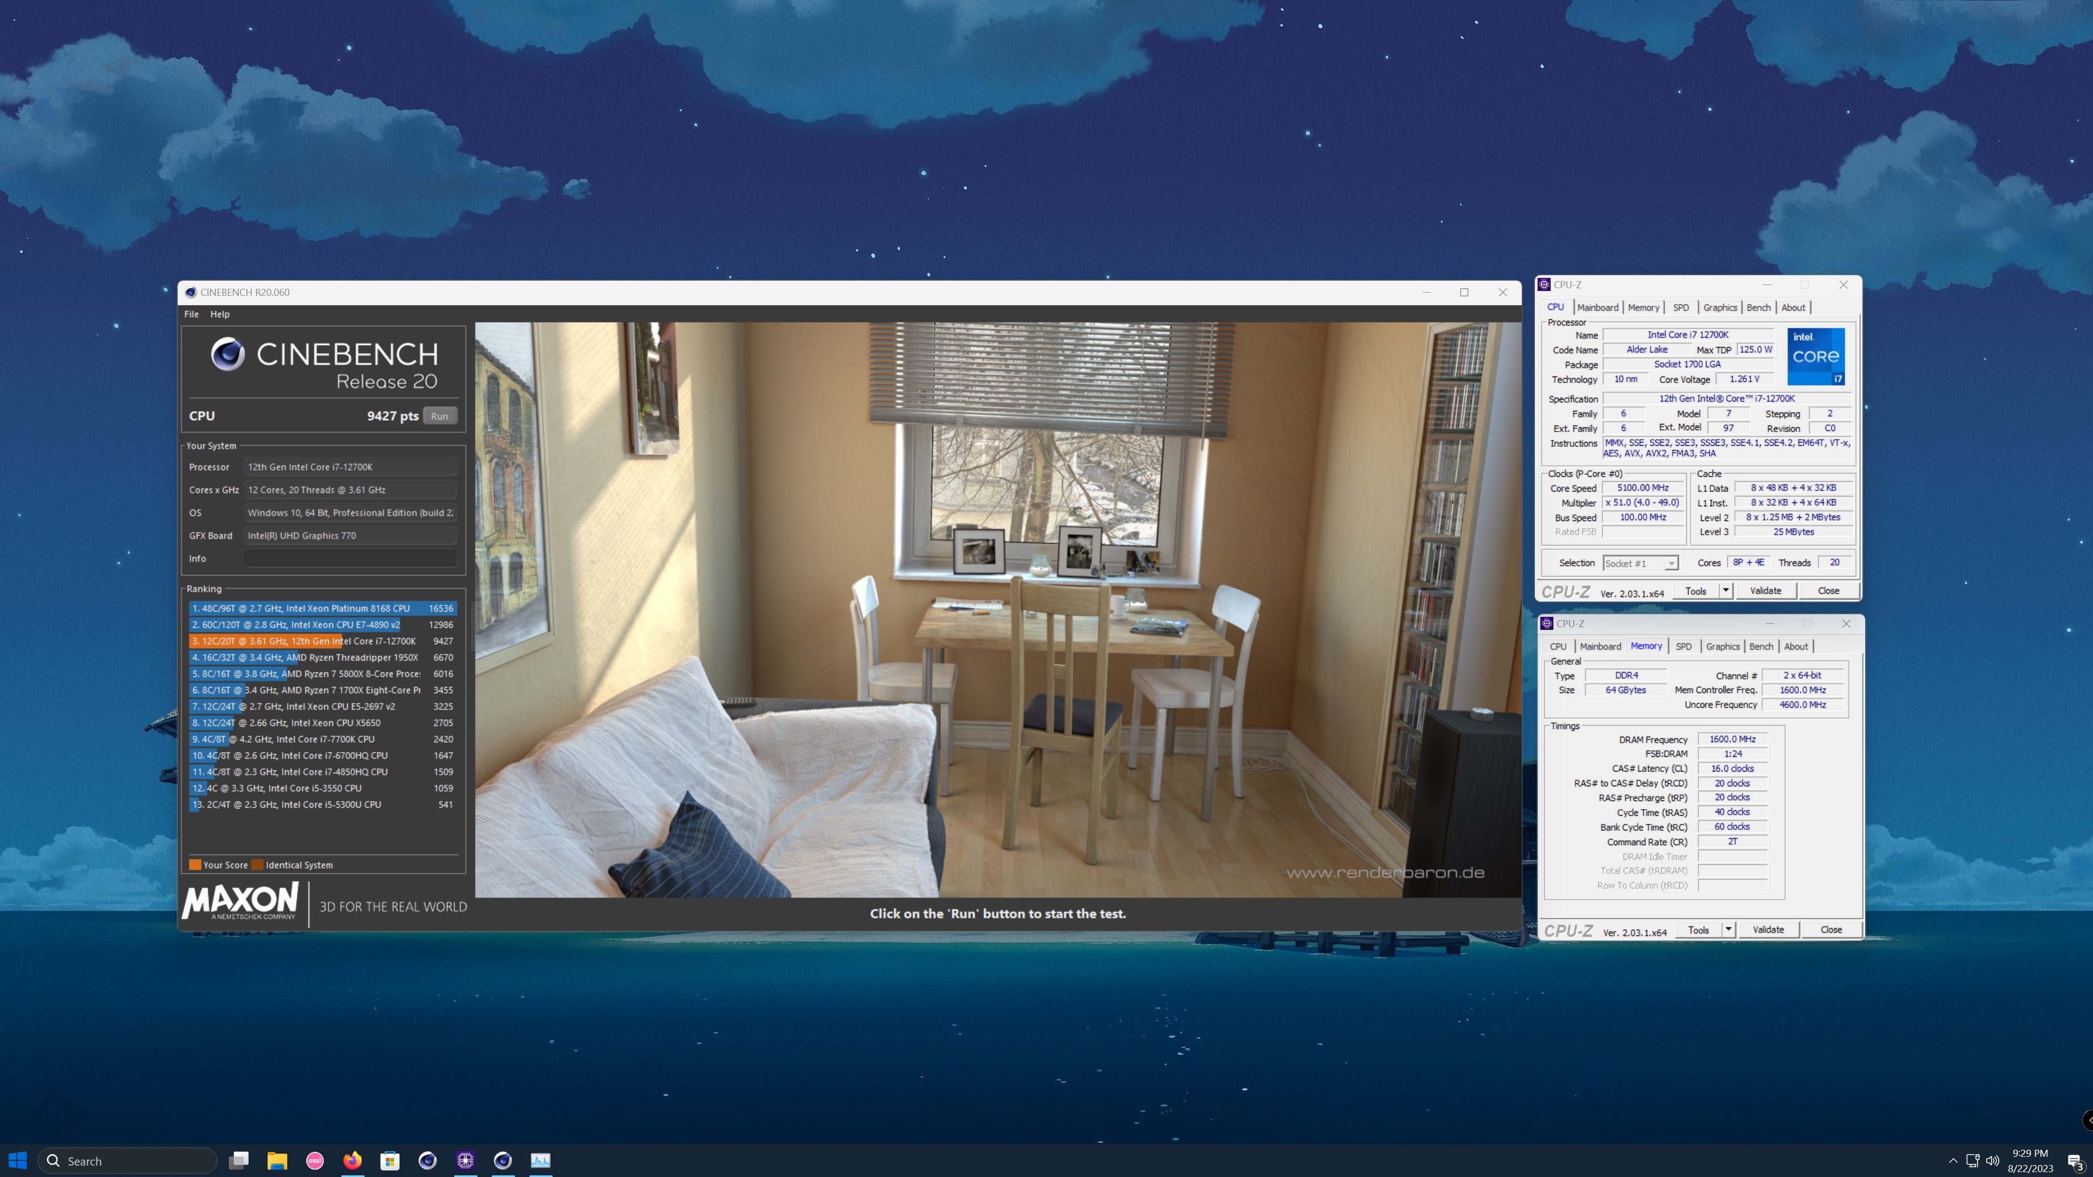The width and height of the screenshot is (2093, 1177).
Task: Switch to CPU tab in CPU-Z Timings window
Action: pos(1558,646)
